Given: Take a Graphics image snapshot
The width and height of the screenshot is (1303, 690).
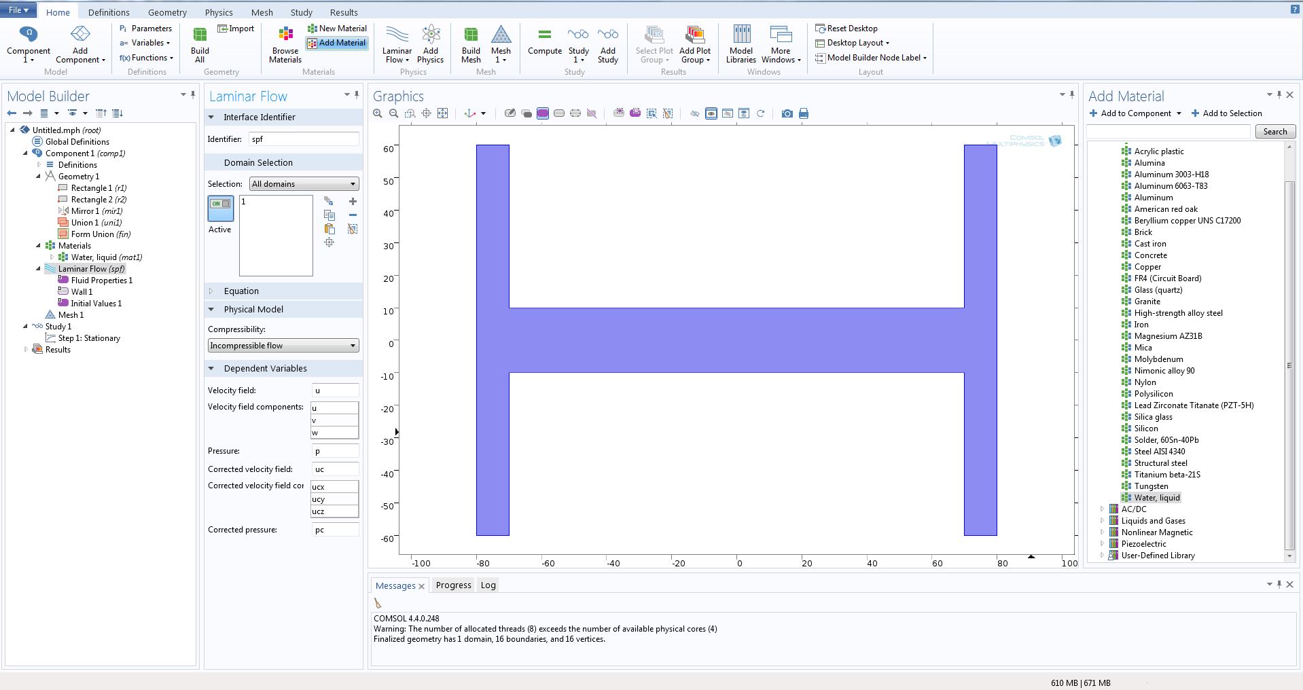Looking at the screenshot, I should pos(787,113).
